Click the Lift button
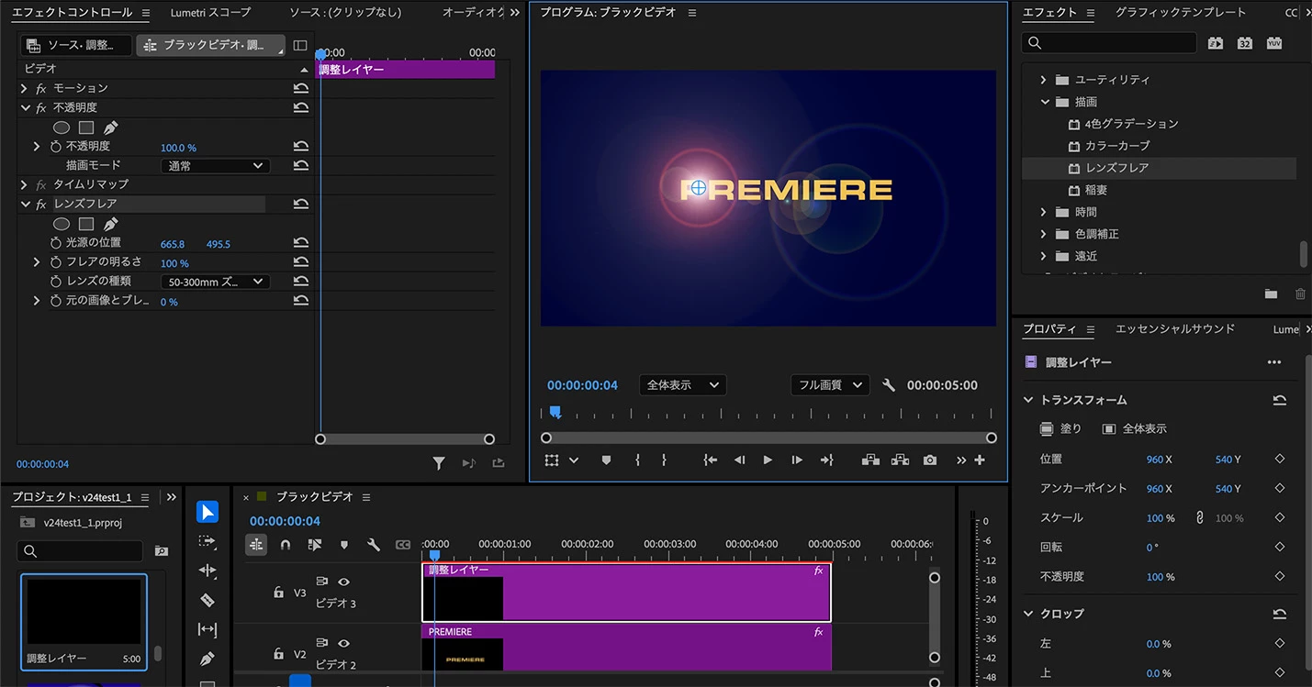The image size is (1312, 687). pos(870,460)
